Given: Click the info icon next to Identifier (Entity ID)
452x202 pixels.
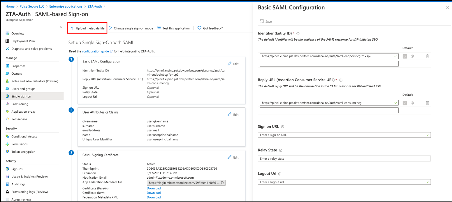Looking at the screenshot, I should coord(298,33).
